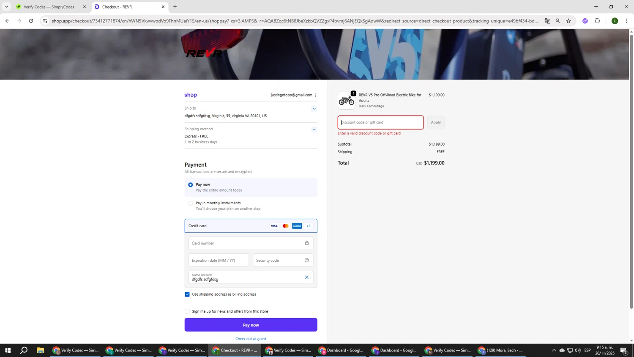Click the Apply discount button

(436, 123)
